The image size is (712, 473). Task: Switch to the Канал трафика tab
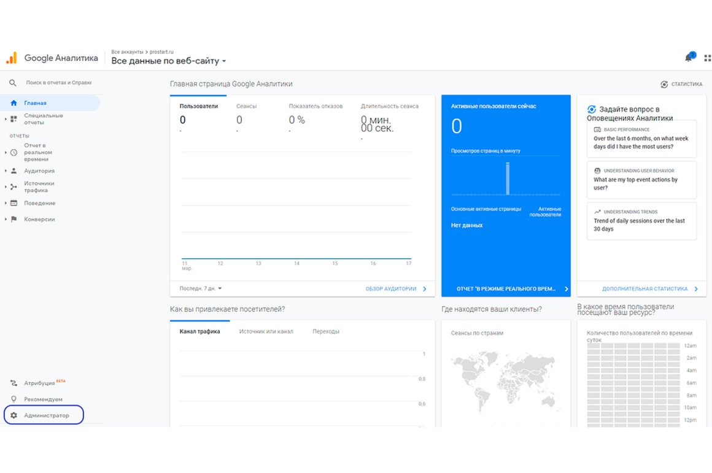tap(199, 331)
